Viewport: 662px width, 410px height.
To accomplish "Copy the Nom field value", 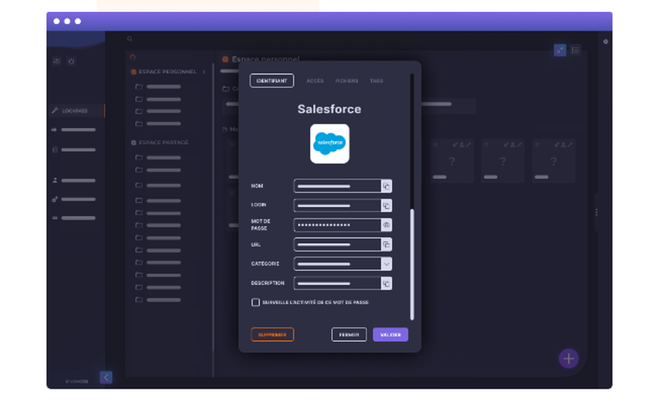I will (387, 186).
